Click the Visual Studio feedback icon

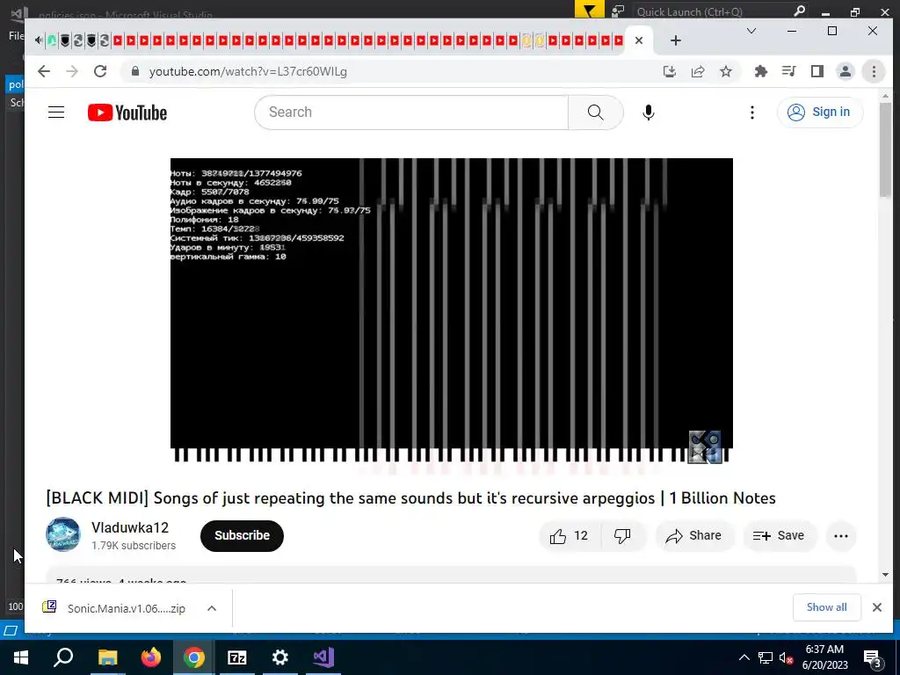click(x=618, y=11)
